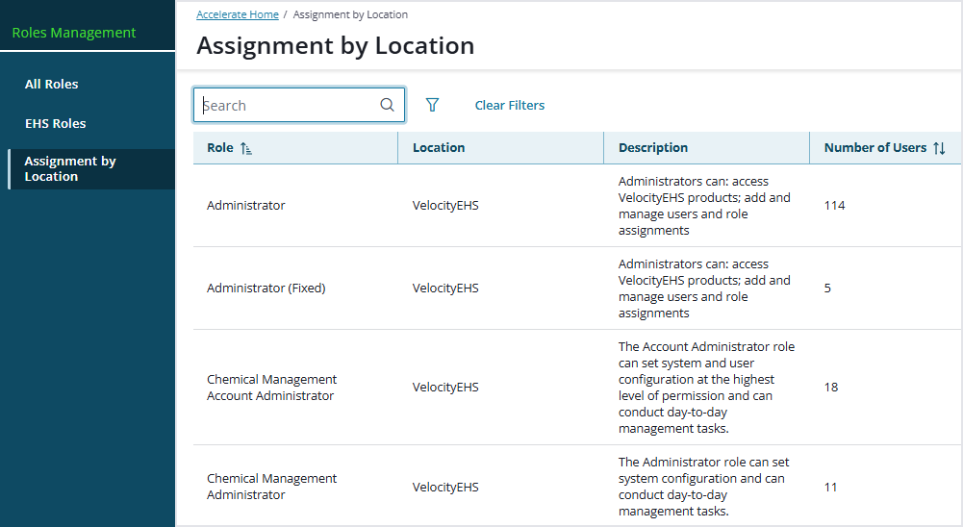Select the Administrator (Fixed) role row
The height and width of the screenshot is (527, 963).
266,288
